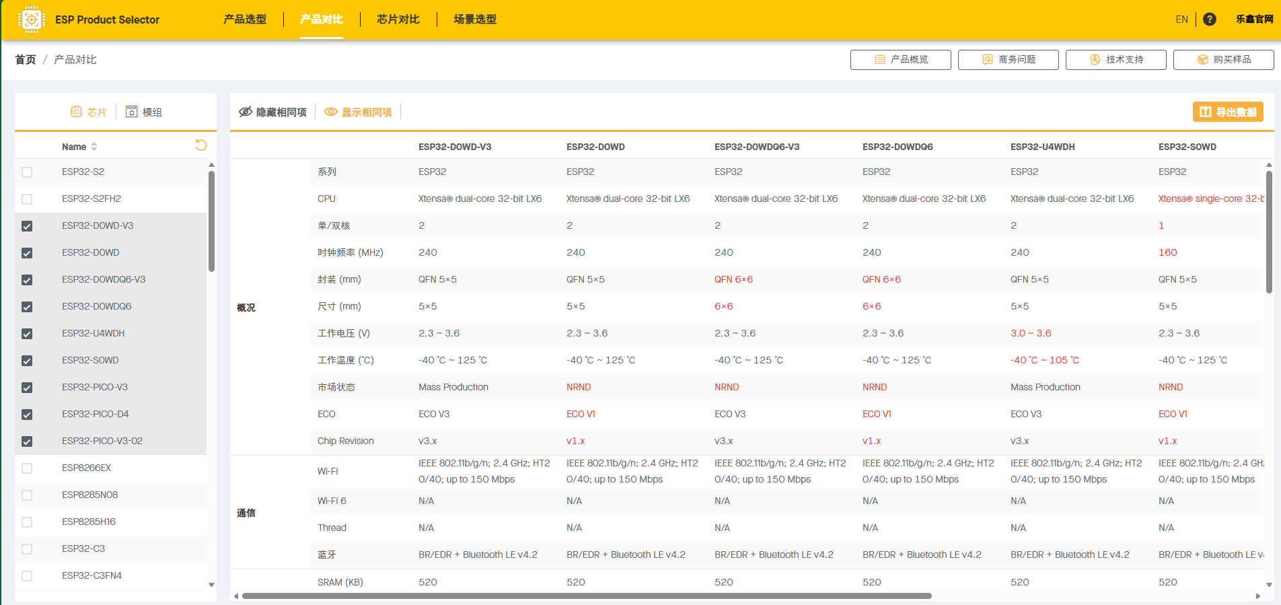Reset the chip selection with the refresh icon

pos(200,145)
